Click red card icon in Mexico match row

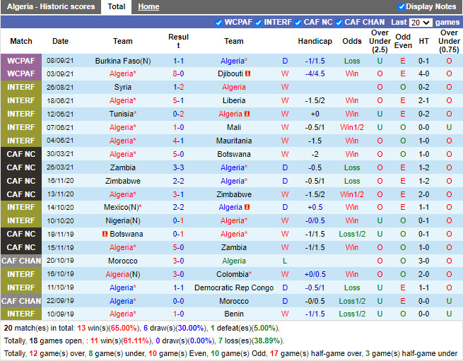coord(247,208)
